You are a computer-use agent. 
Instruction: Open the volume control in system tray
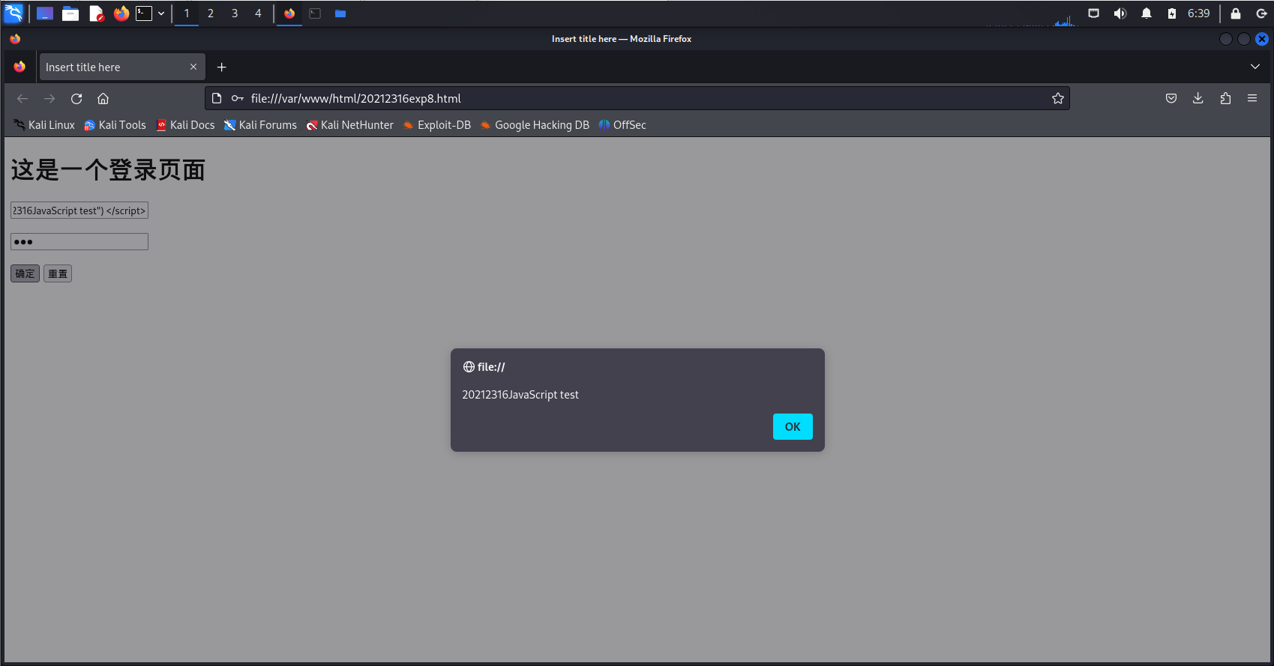1120,13
